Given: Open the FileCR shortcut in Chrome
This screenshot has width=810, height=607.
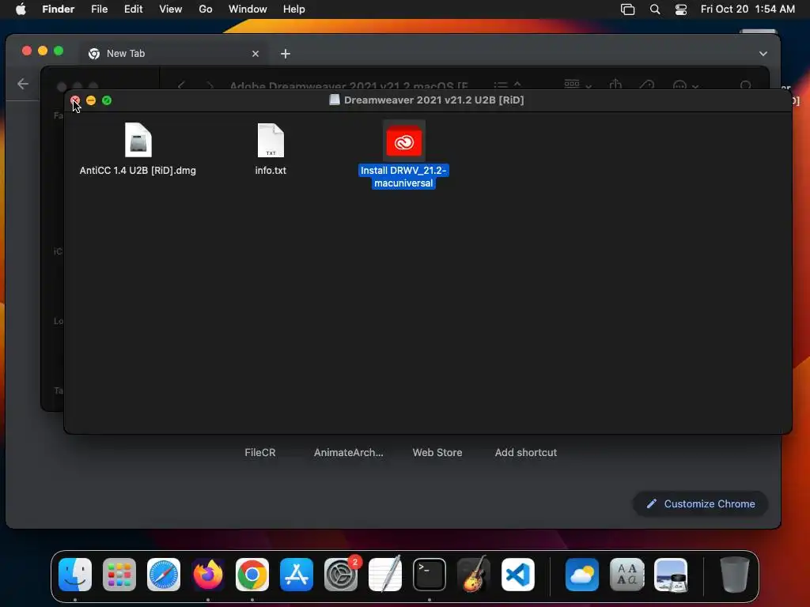Looking at the screenshot, I should tap(259, 453).
